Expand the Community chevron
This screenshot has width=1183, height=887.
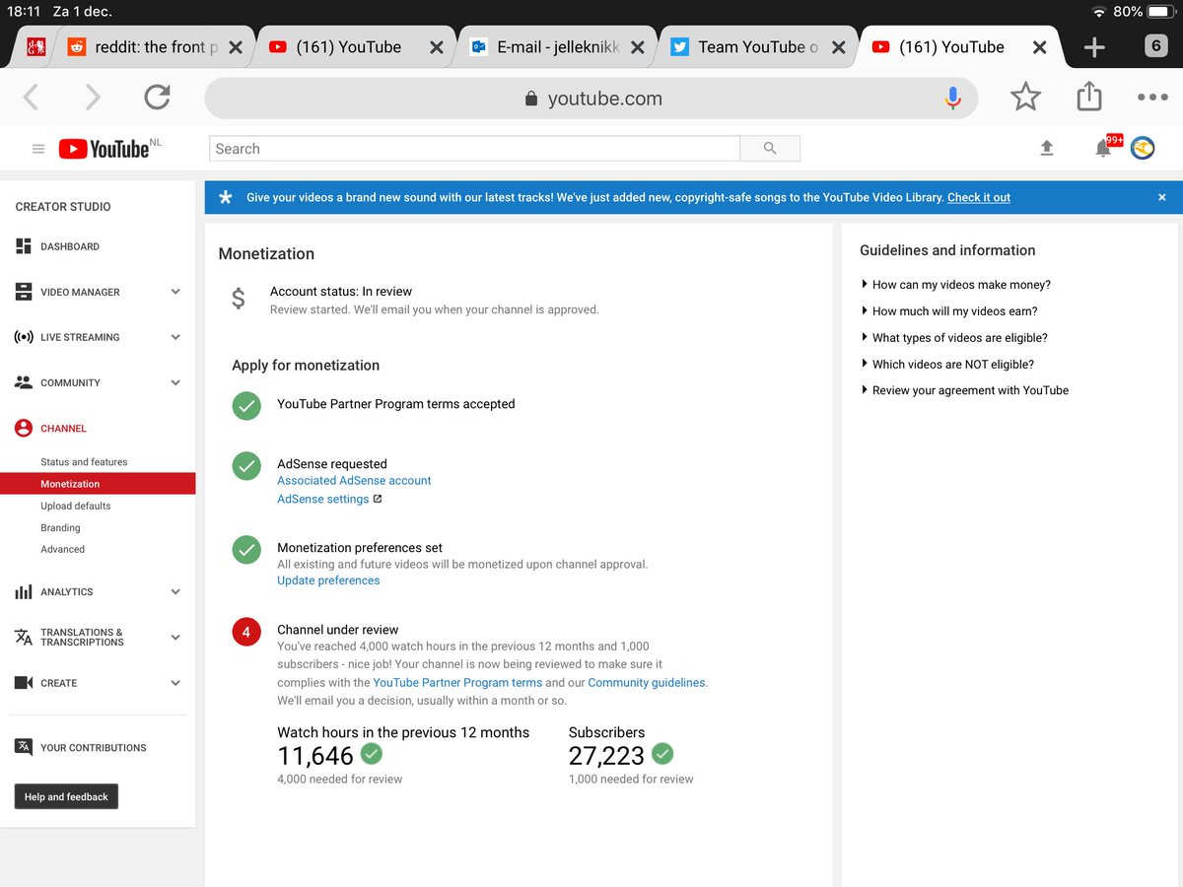tap(175, 382)
